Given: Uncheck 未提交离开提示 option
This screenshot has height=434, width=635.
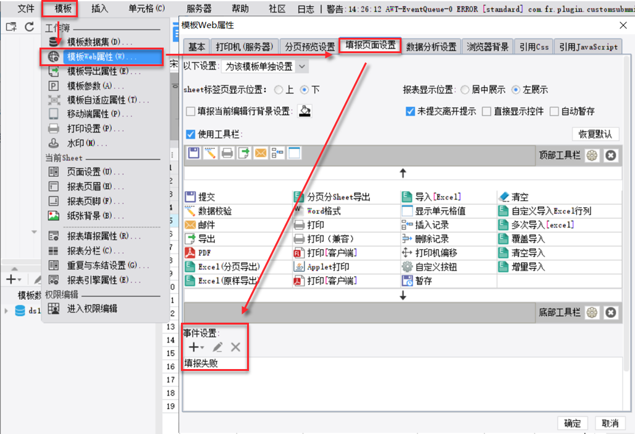Looking at the screenshot, I should pyautogui.click(x=410, y=111).
